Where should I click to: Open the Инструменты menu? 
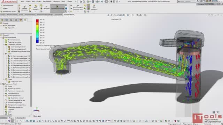click(47, 1)
